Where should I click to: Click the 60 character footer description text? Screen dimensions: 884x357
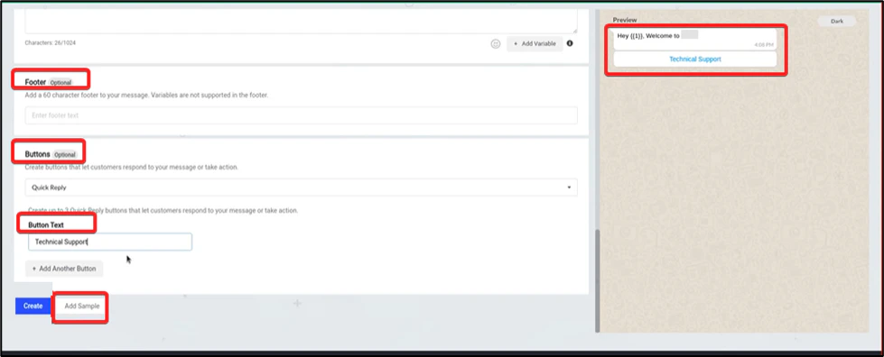(146, 96)
